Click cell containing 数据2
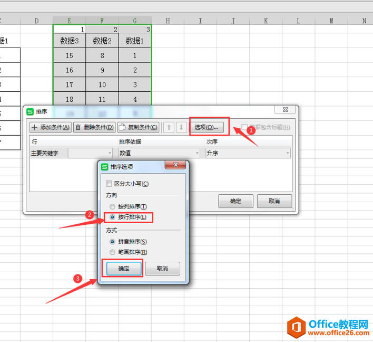 [102, 41]
